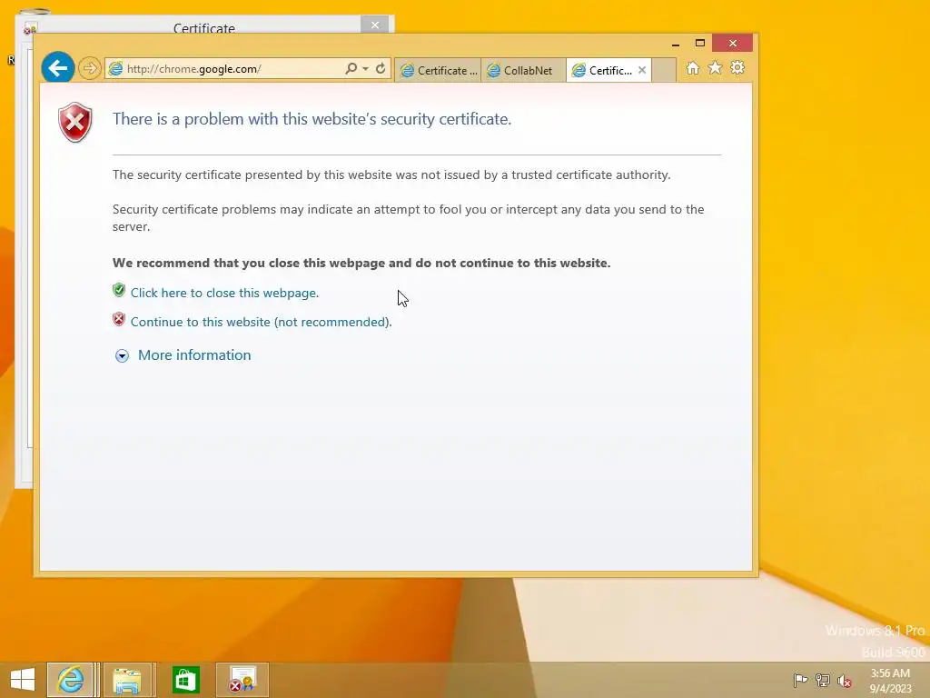The height and width of the screenshot is (698, 930).
Task: Refresh the page with the reload icon
Action: click(381, 68)
